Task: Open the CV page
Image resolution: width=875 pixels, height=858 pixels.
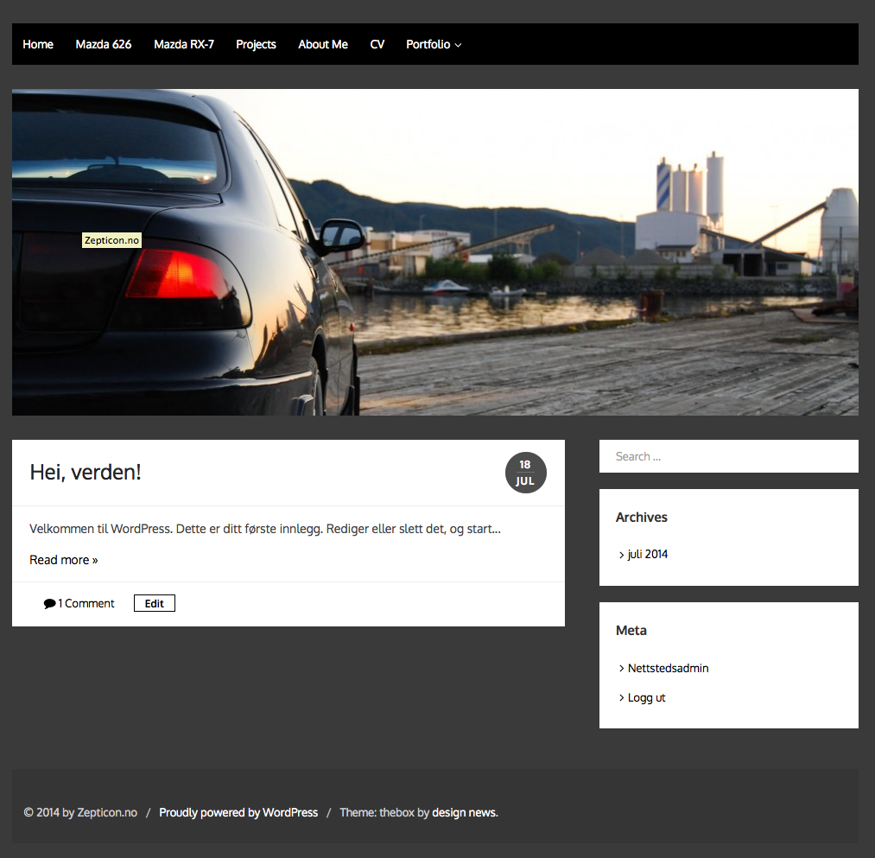Action: [x=377, y=44]
